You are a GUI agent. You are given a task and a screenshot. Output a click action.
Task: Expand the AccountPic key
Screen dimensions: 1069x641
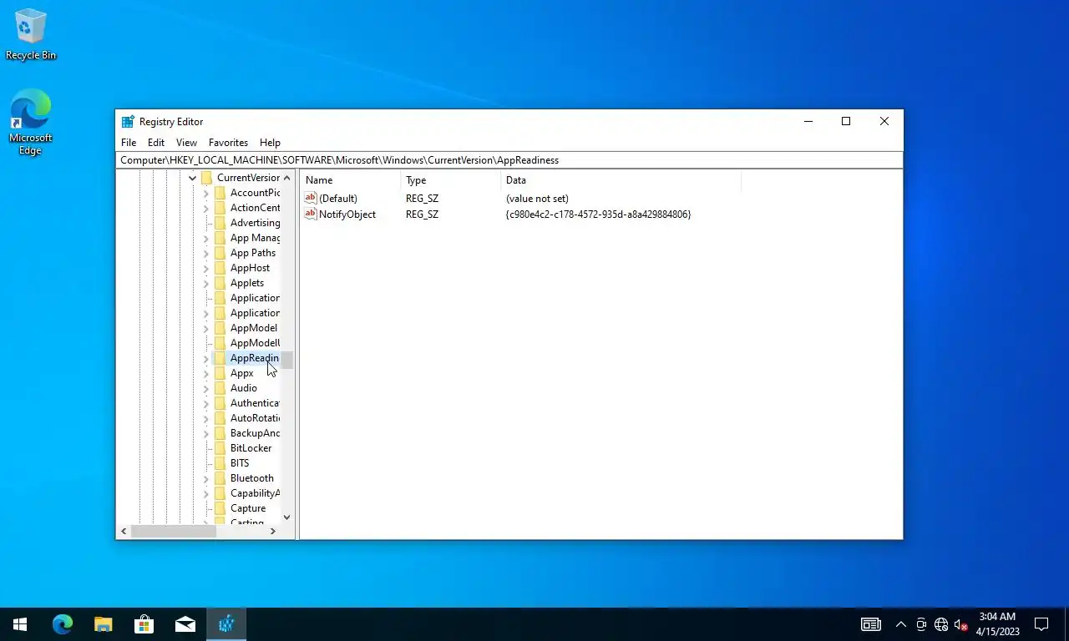point(206,193)
